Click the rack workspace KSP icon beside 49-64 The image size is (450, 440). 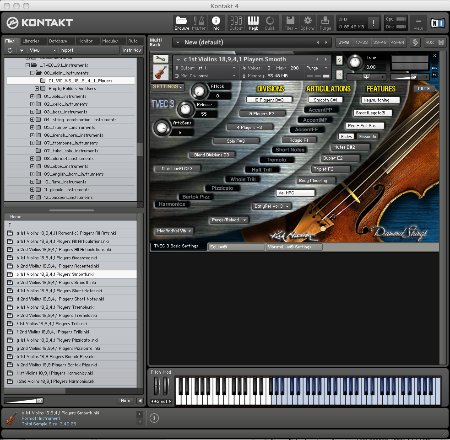click(415, 43)
